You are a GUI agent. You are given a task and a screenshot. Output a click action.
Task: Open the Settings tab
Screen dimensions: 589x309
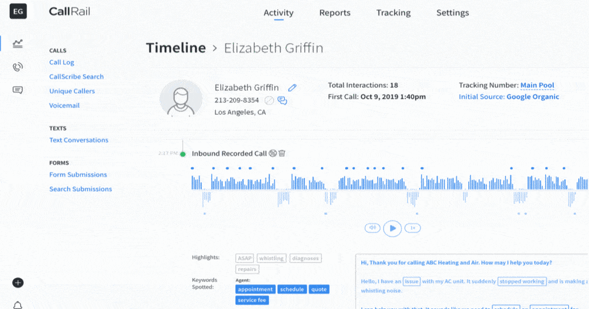pos(452,13)
